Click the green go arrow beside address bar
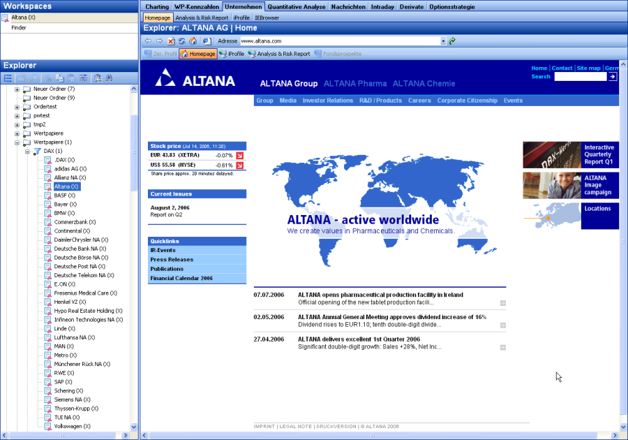 452,41
